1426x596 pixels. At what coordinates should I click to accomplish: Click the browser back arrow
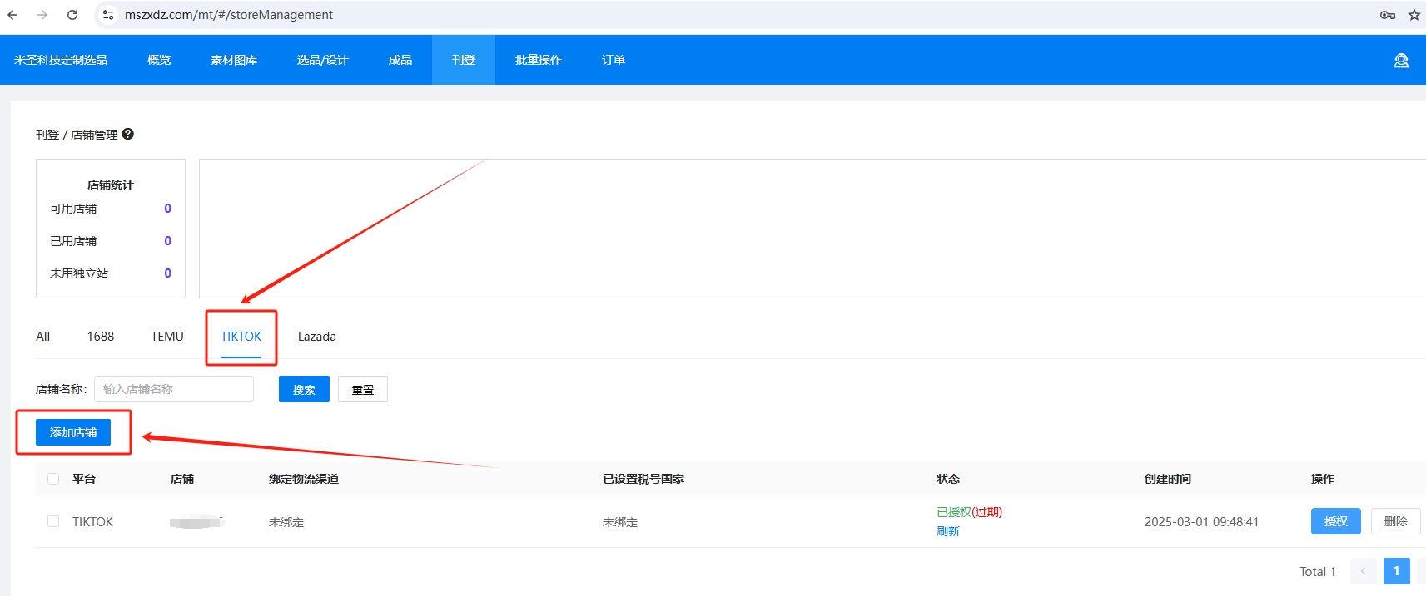click(x=12, y=15)
